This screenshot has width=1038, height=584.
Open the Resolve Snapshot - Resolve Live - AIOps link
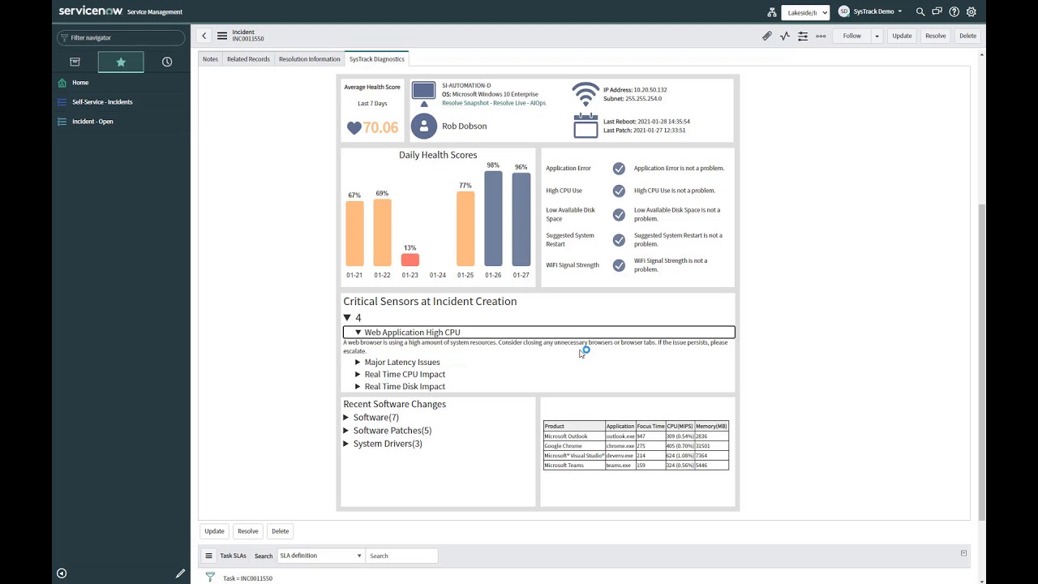point(494,103)
